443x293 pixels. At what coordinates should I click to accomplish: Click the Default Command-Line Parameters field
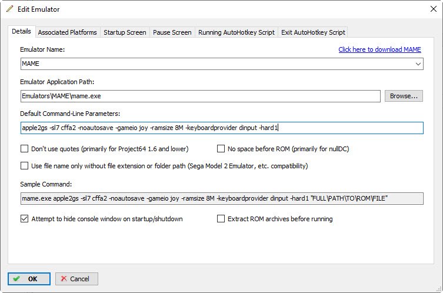tap(222, 128)
